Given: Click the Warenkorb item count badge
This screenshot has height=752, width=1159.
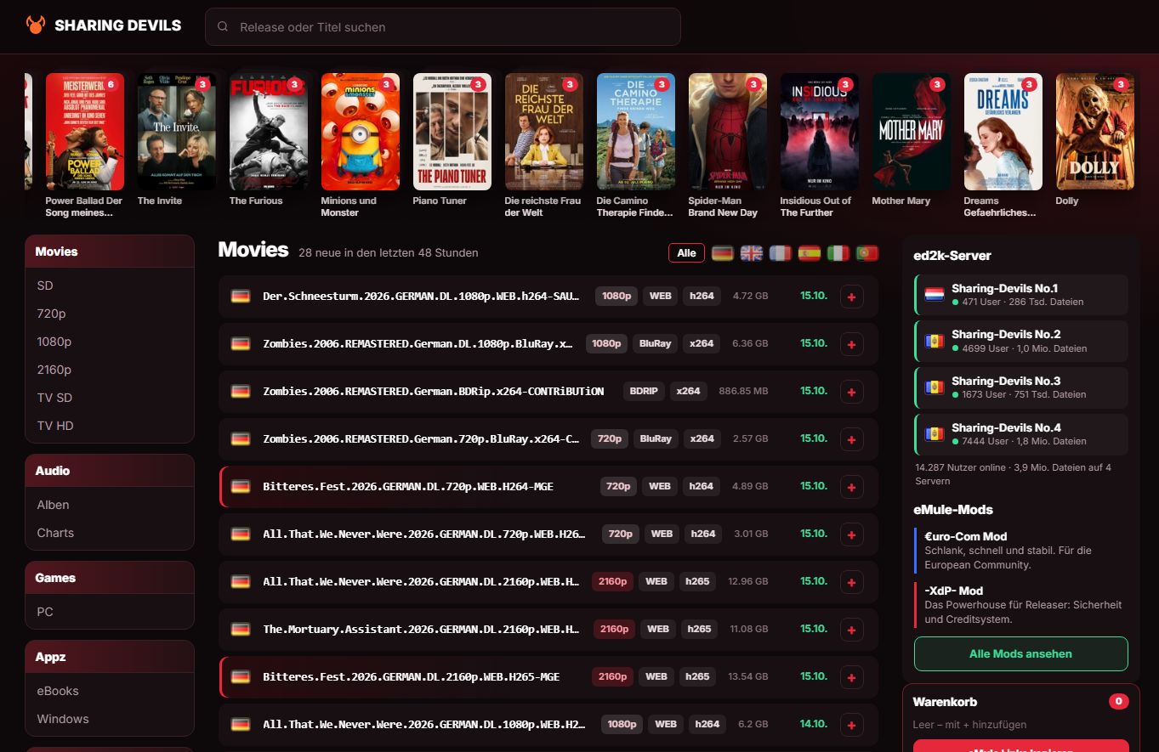Looking at the screenshot, I should (1119, 702).
